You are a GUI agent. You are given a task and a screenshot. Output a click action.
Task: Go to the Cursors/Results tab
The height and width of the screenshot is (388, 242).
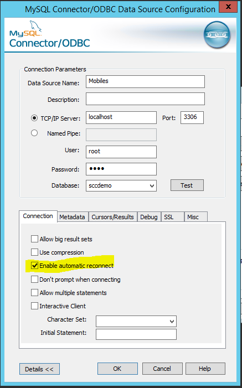(113, 217)
